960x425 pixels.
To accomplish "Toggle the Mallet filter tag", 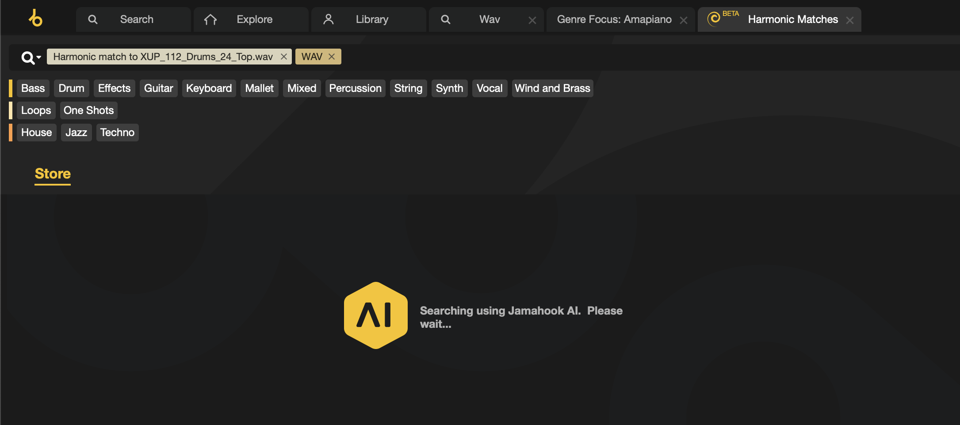I will 260,88.
